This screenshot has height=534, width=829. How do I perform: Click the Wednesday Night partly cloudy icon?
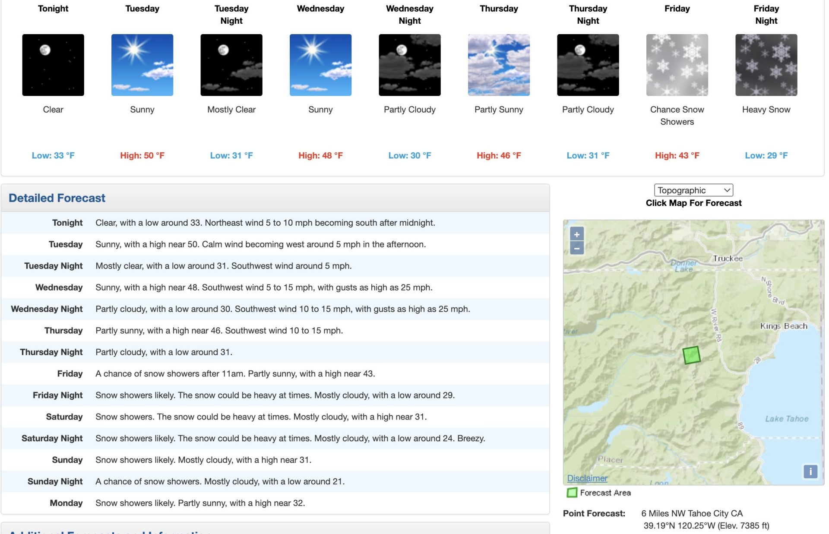[x=410, y=65]
